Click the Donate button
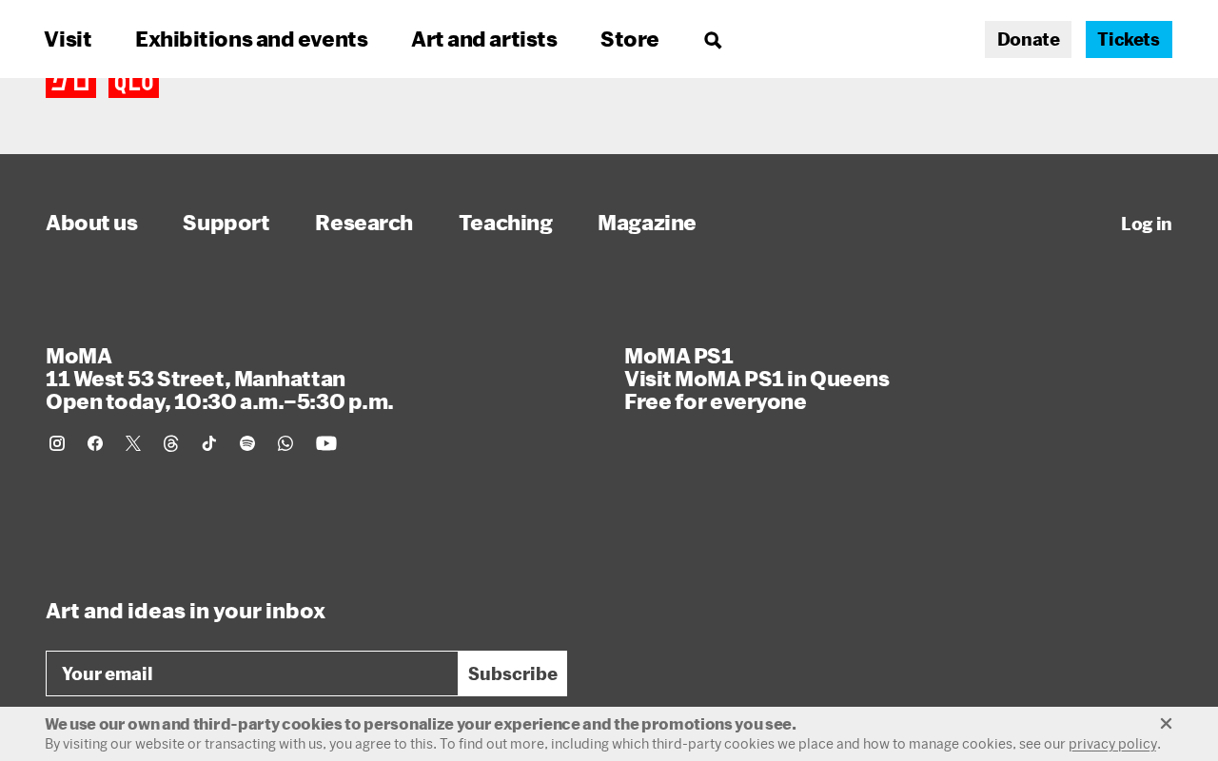This screenshot has width=1218, height=761. [x=1028, y=39]
